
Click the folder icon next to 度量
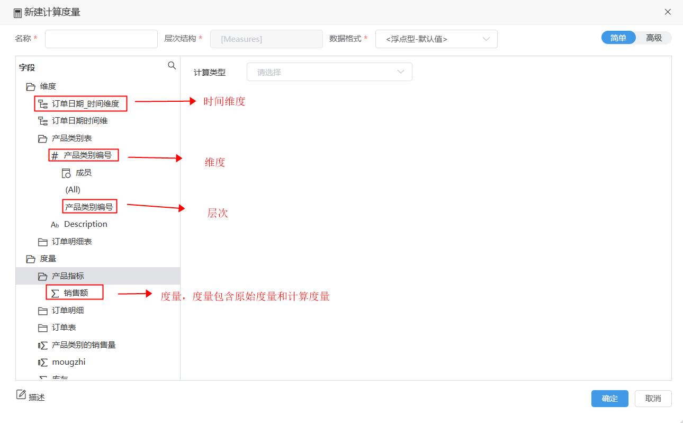point(31,259)
